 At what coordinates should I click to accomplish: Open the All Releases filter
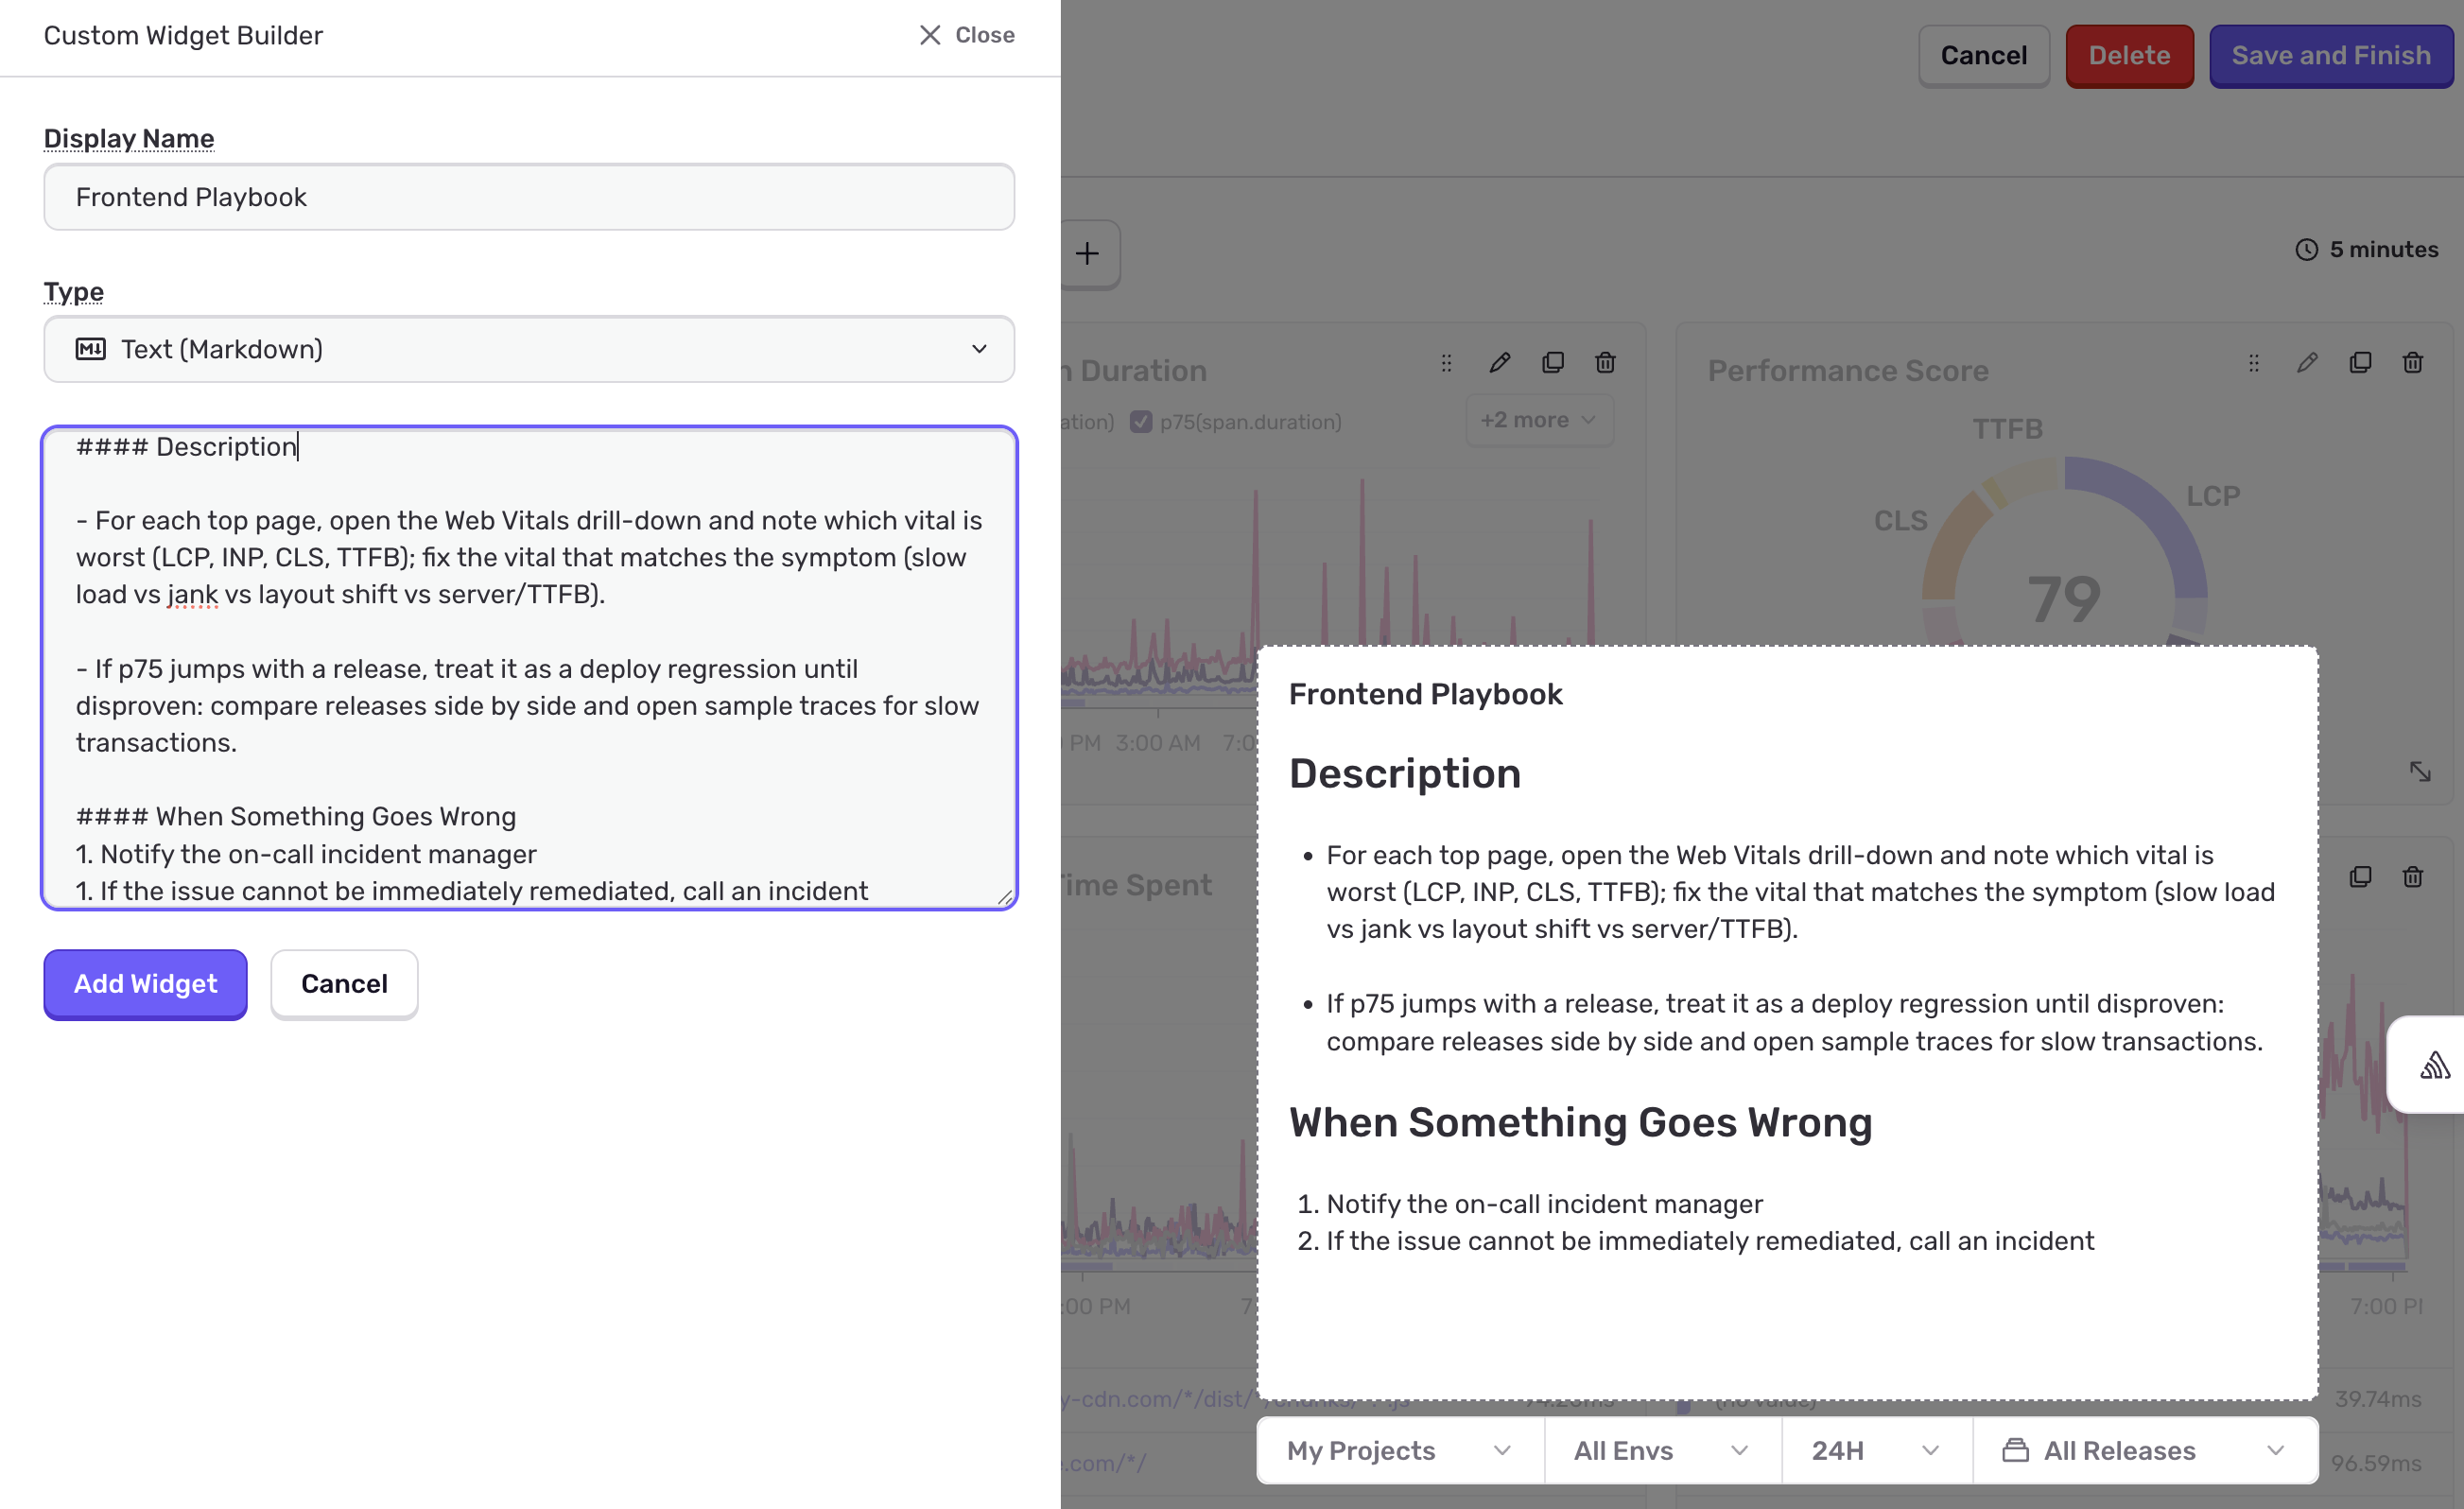(2144, 1450)
